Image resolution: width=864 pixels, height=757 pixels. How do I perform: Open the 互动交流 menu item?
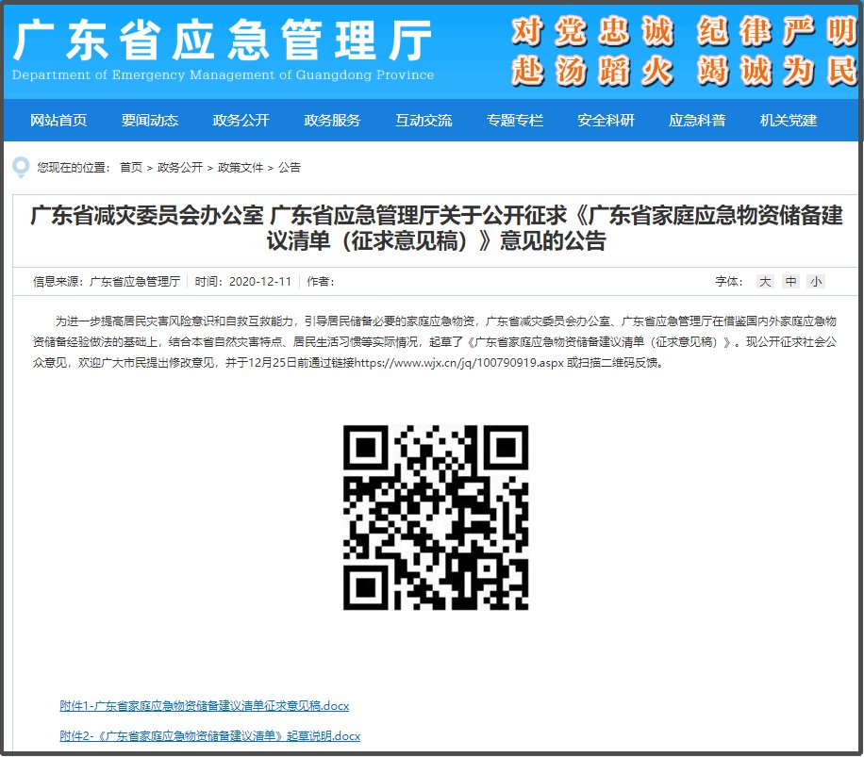(424, 120)
